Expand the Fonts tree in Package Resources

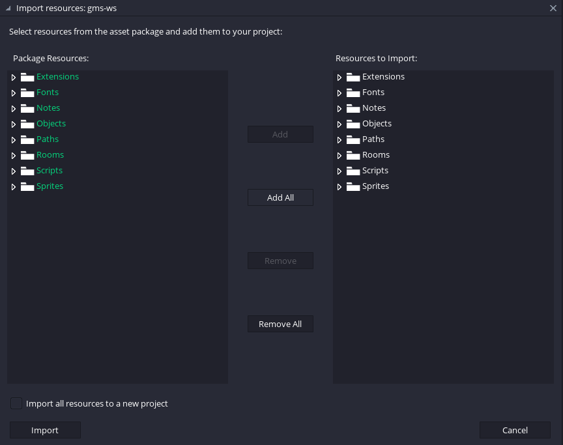pyautogui.click(x=14, y=92)
